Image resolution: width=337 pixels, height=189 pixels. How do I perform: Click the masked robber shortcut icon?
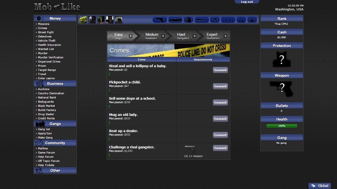point(110,20)
